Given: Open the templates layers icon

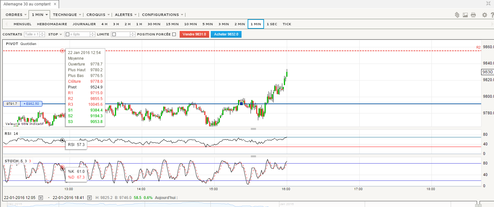Looking at the screenshot, I should pos(457,15).
